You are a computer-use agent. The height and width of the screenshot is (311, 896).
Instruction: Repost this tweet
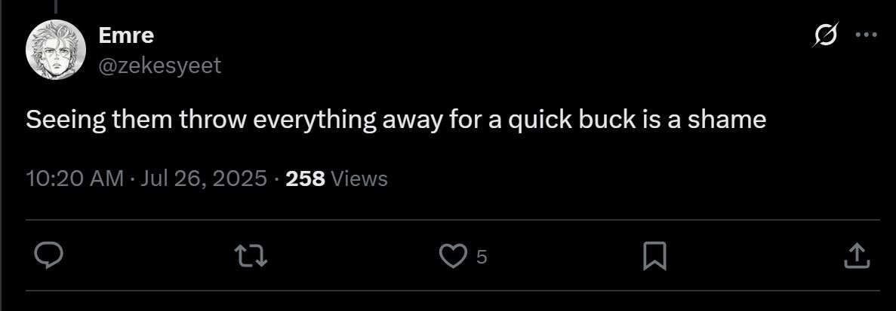point(252,257)
